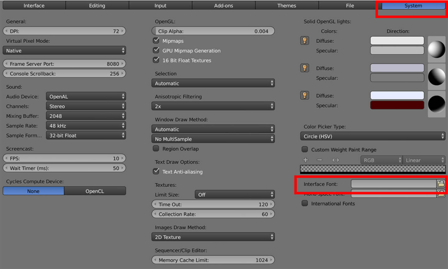Screen dimensions: 448x269
Task: Switch to the Add-ons tab
Action: coord(224,5)
